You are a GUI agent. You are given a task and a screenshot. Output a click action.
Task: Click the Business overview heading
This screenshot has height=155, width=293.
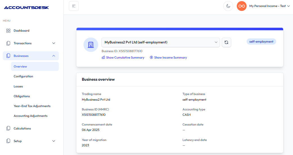(x=98, y=79)
